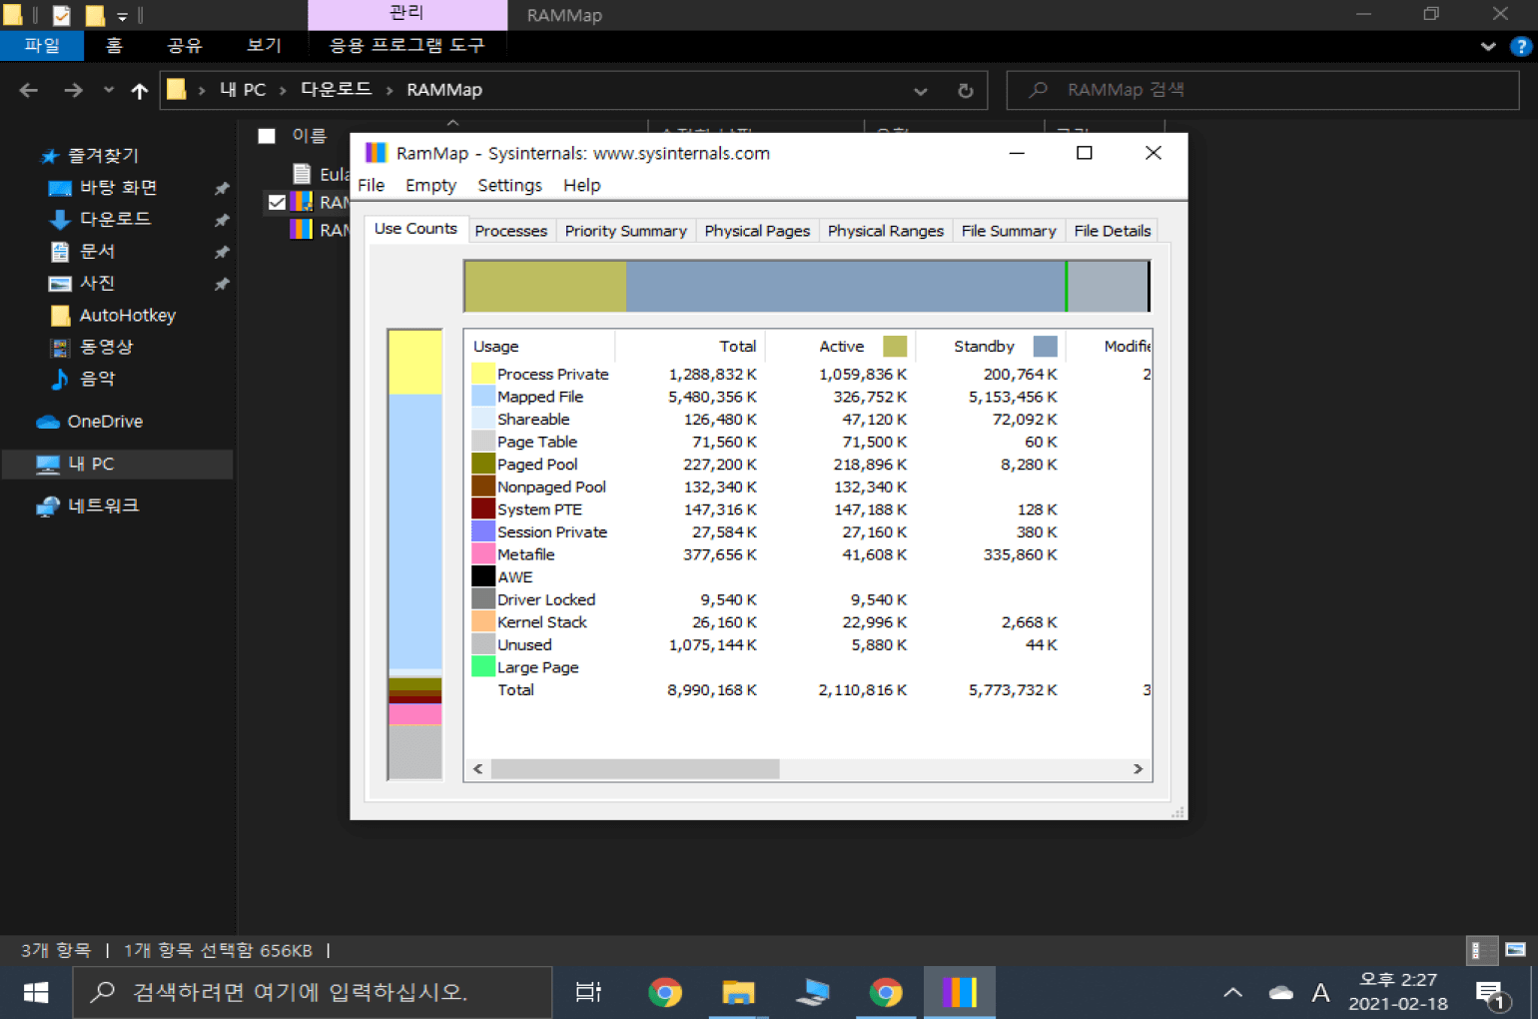Click the refresh button in address bar

click(x=965, y=90)
